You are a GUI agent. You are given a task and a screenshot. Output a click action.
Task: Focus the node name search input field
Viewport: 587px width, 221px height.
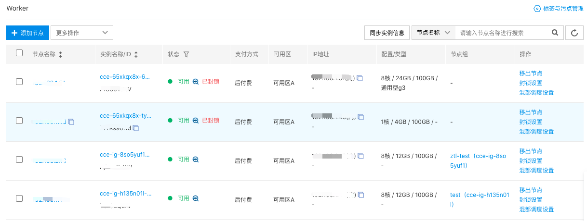504,33
